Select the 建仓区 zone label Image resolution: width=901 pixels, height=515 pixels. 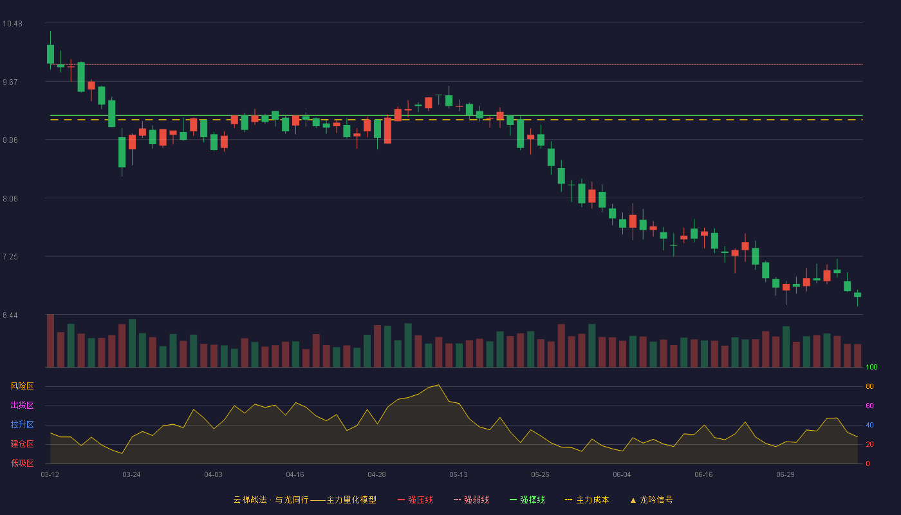(22, 444)
